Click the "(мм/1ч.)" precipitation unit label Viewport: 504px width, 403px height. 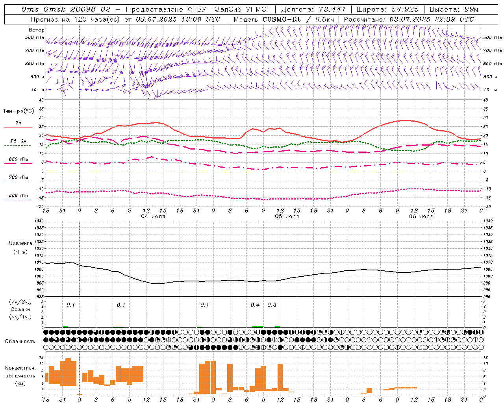tap(20, 317)
